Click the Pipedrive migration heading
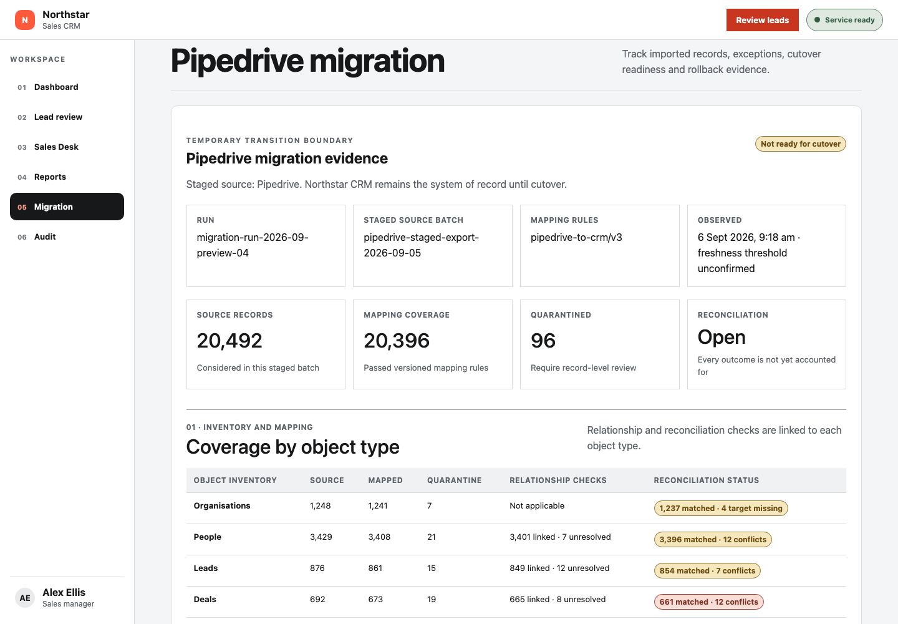The image size is (898, 624). coord(307,61)
